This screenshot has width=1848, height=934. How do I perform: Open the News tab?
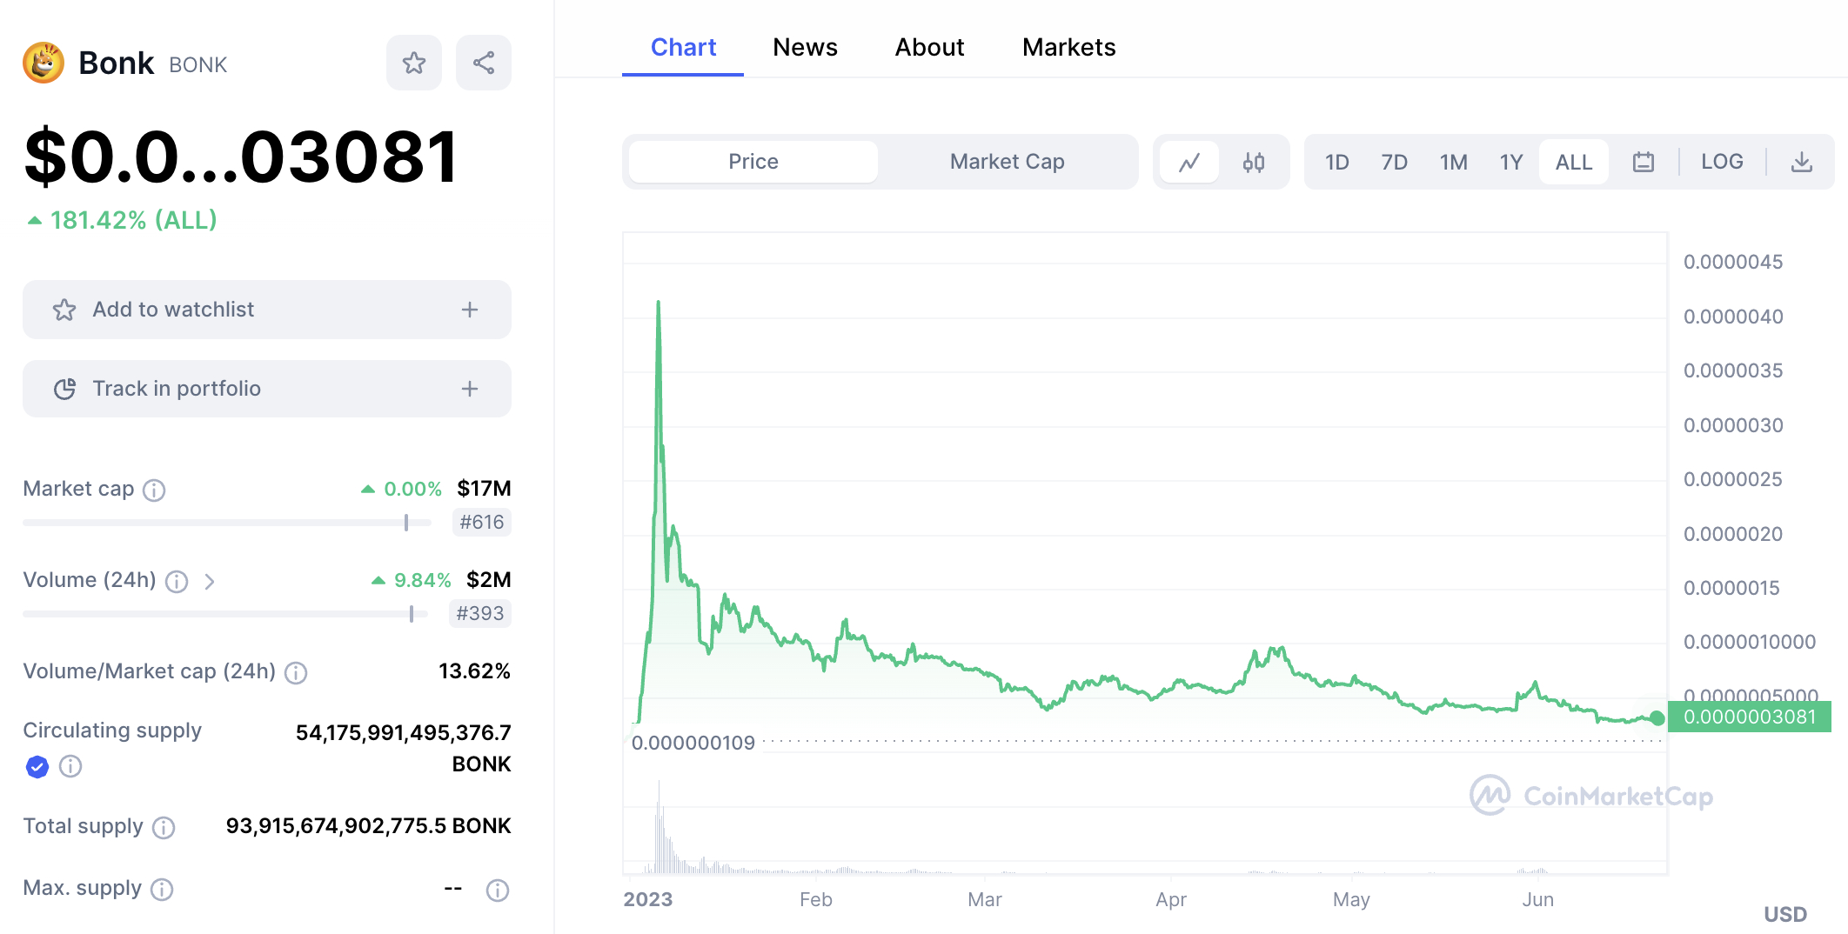pyautogui.click(x=805, y=47)
